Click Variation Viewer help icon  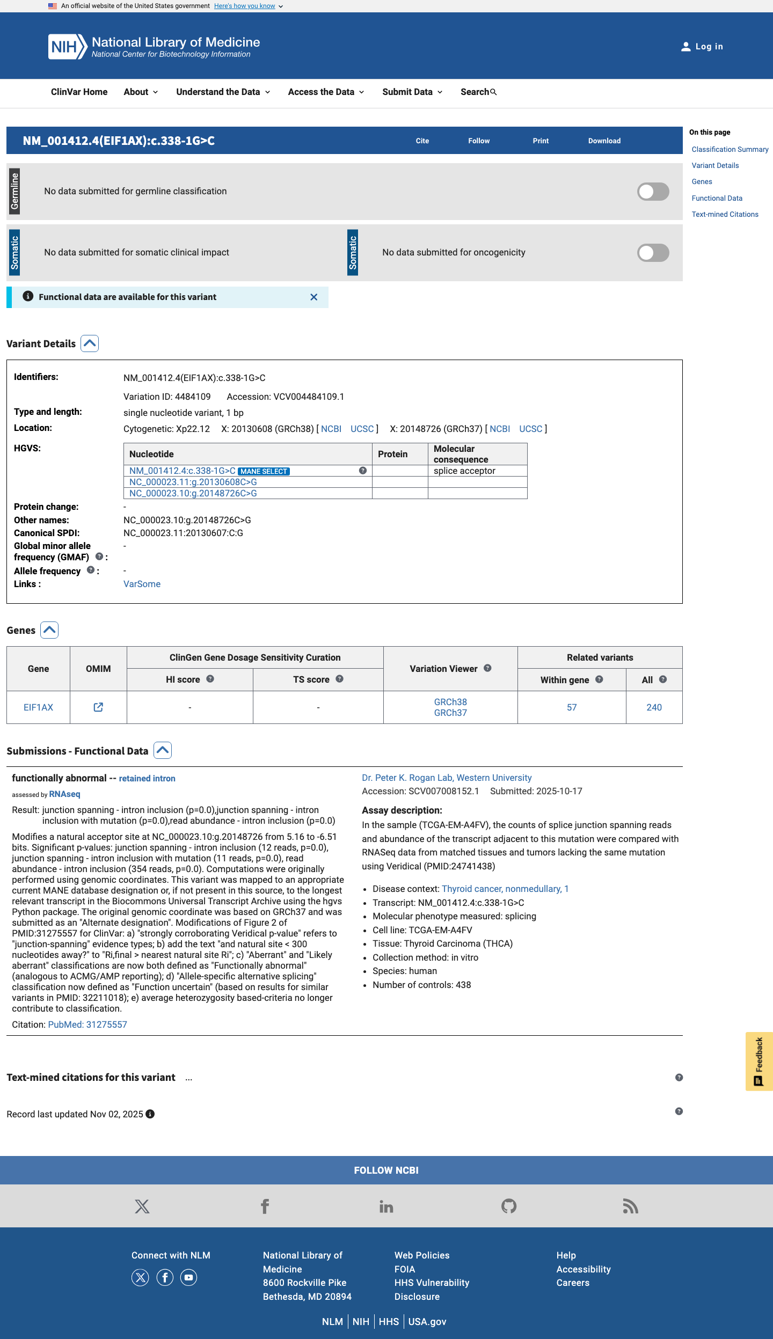[487, 668]
